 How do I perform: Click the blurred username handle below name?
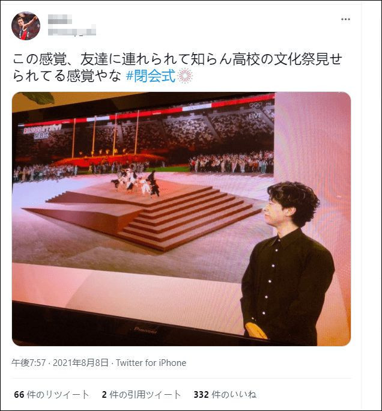(x=72, y=30)
